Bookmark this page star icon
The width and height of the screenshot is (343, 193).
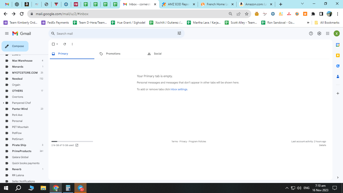click(246, 14)
